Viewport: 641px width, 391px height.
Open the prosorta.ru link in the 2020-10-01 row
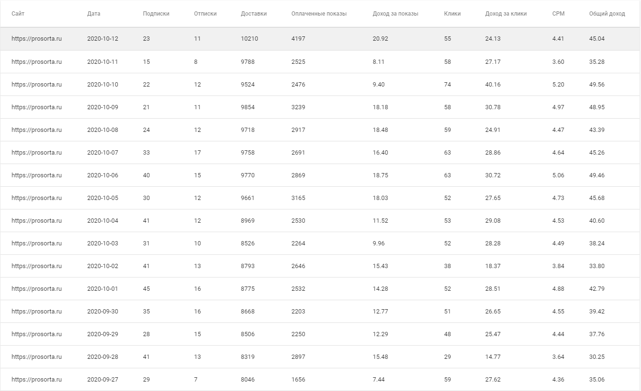point(36,289)
